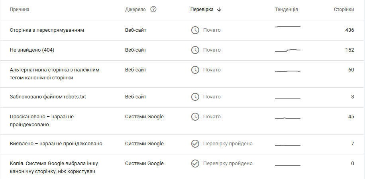This screenshot has height=179, width=365.
Task: Click clock icon in Заблоковано файлом robots.txt row
Action: tap(195, 97)
